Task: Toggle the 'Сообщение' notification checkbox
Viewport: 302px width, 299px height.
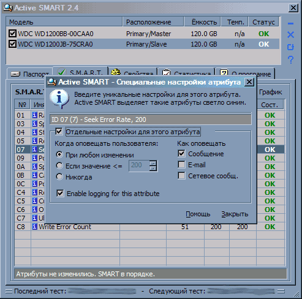Action: [x=181, y=154]
